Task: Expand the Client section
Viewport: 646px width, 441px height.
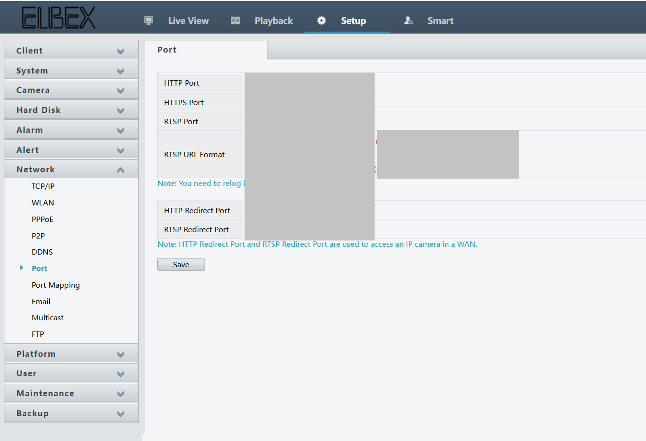Action: pos(71,50)
